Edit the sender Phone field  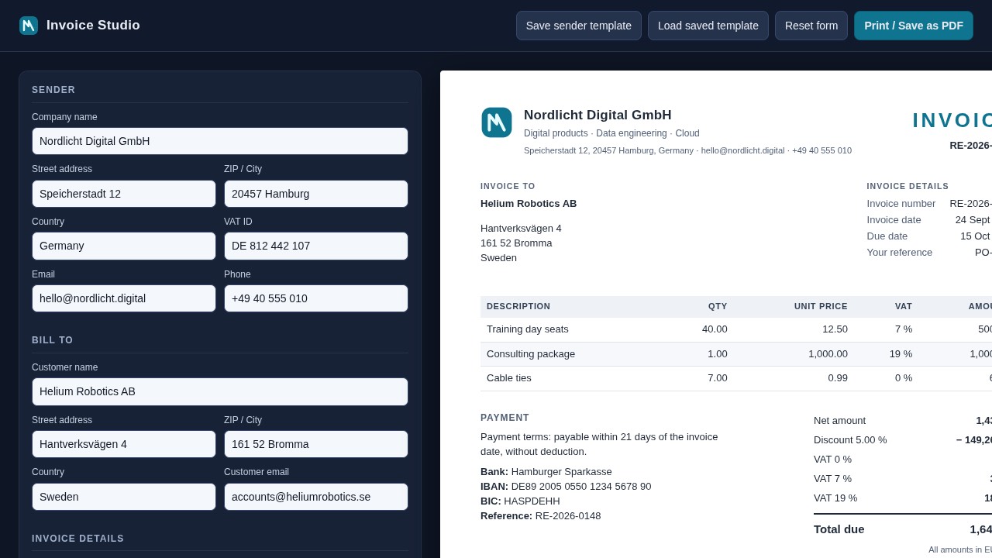click(x=316, y=298)
